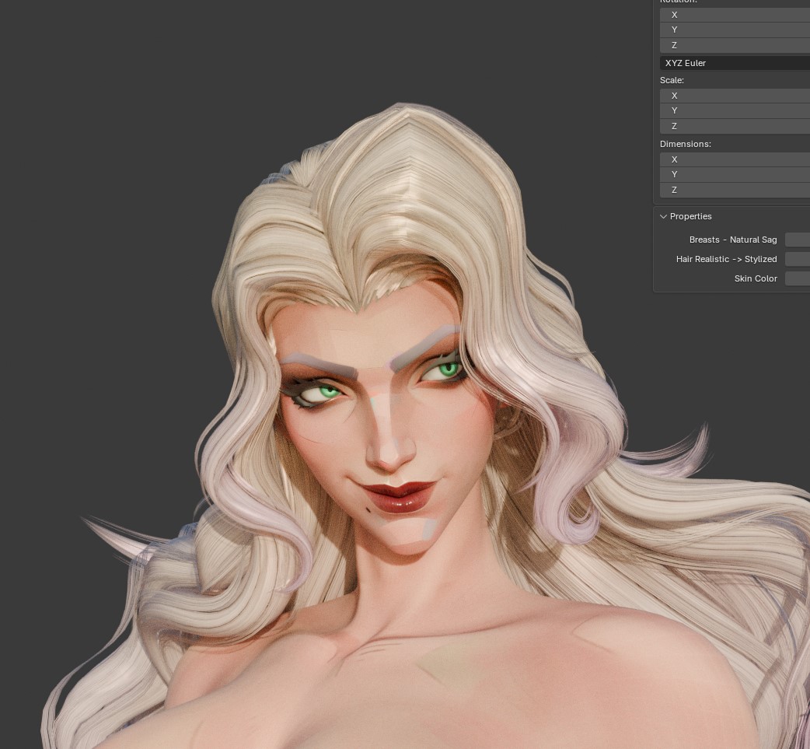
Task: Collapse the Properties panel section
Action: (x=663, y=216)
